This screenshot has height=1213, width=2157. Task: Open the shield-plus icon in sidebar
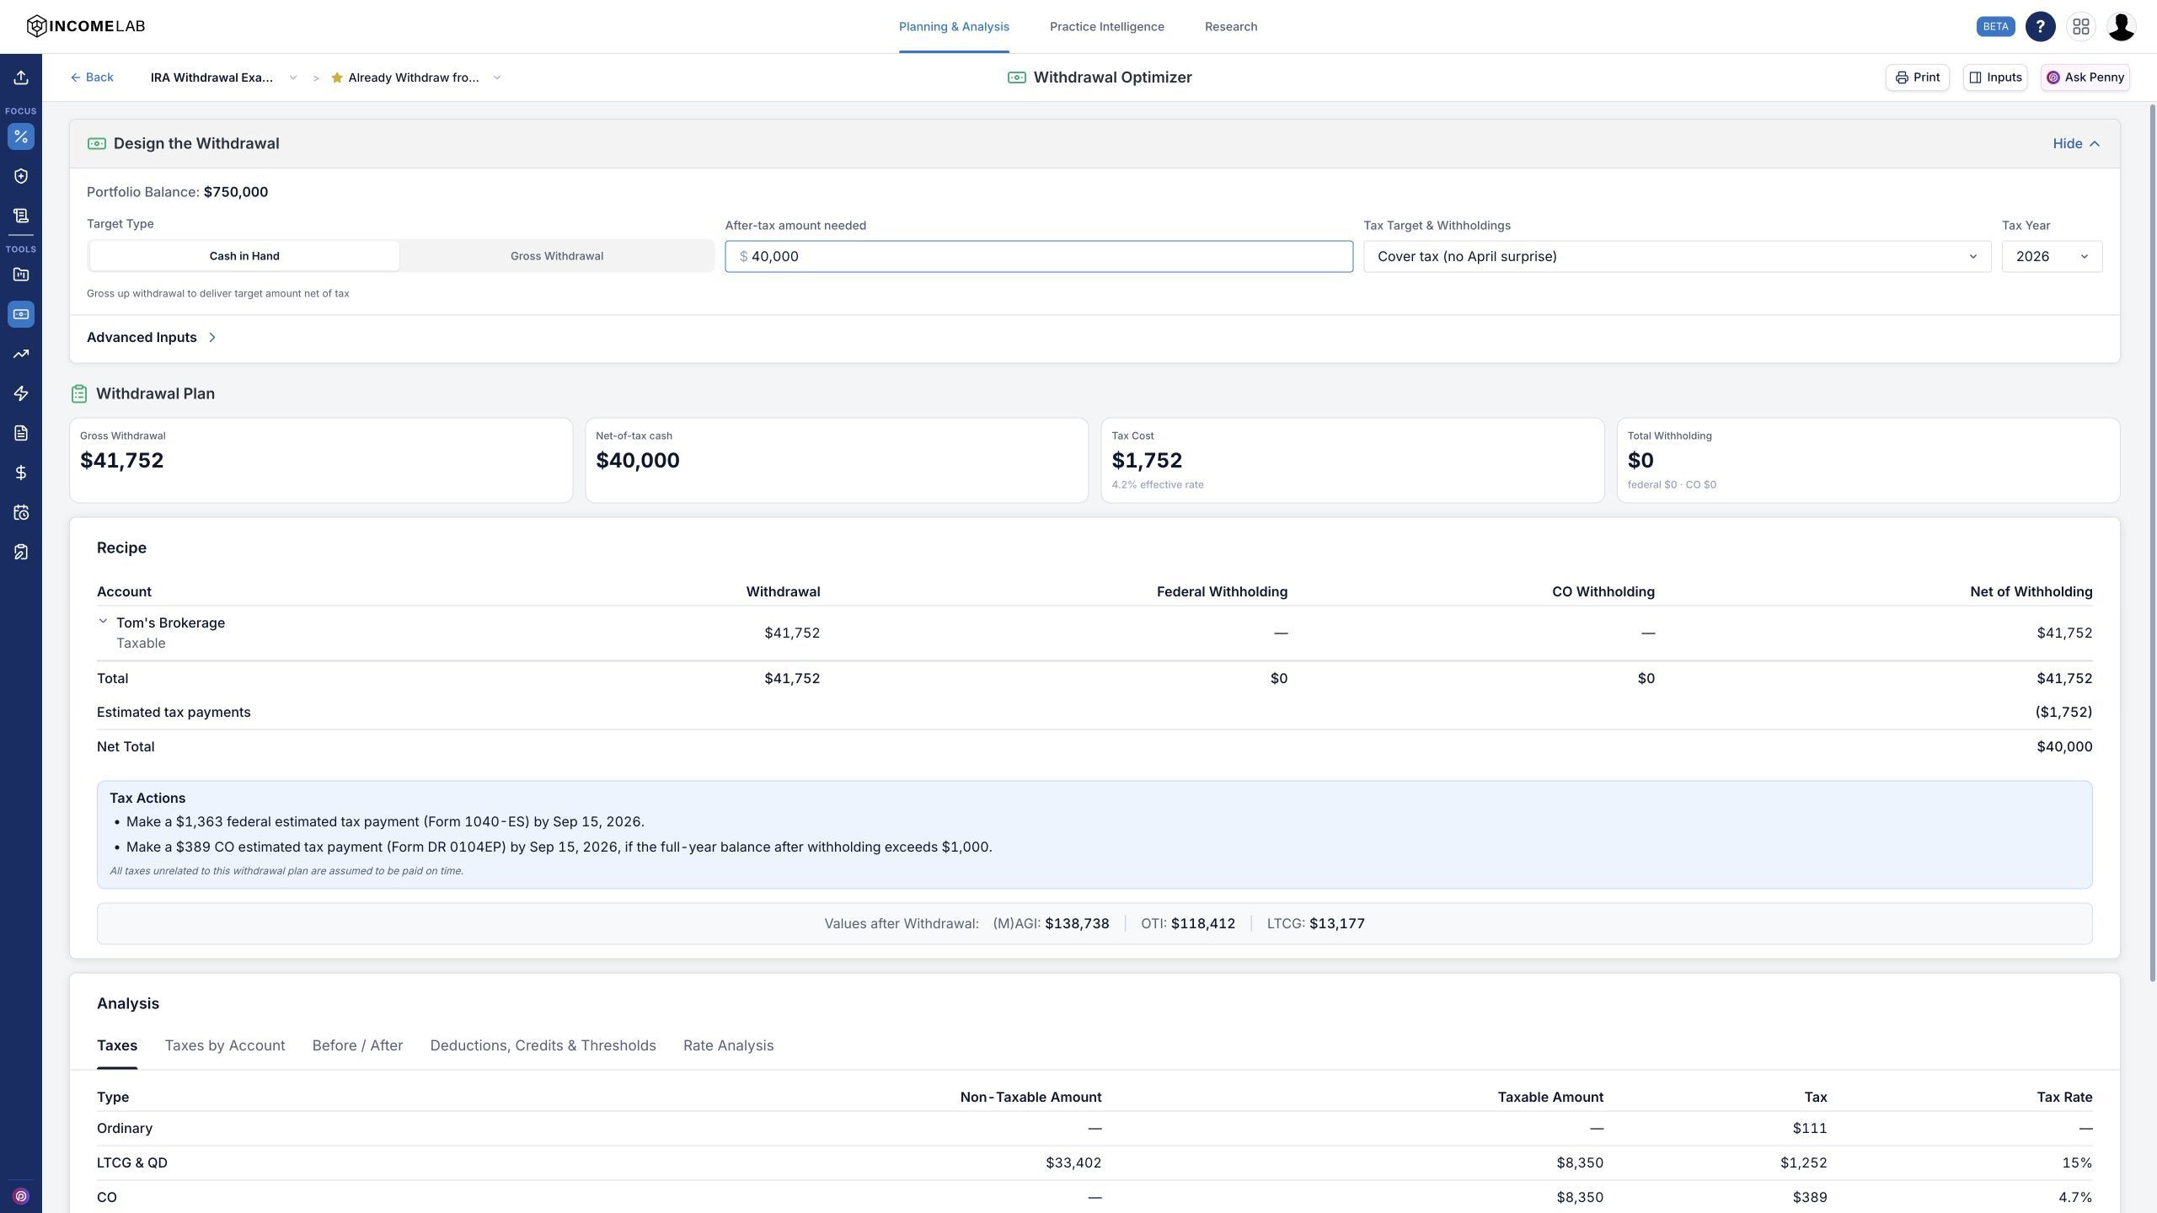pyautogui.click(x=21, y=176)
